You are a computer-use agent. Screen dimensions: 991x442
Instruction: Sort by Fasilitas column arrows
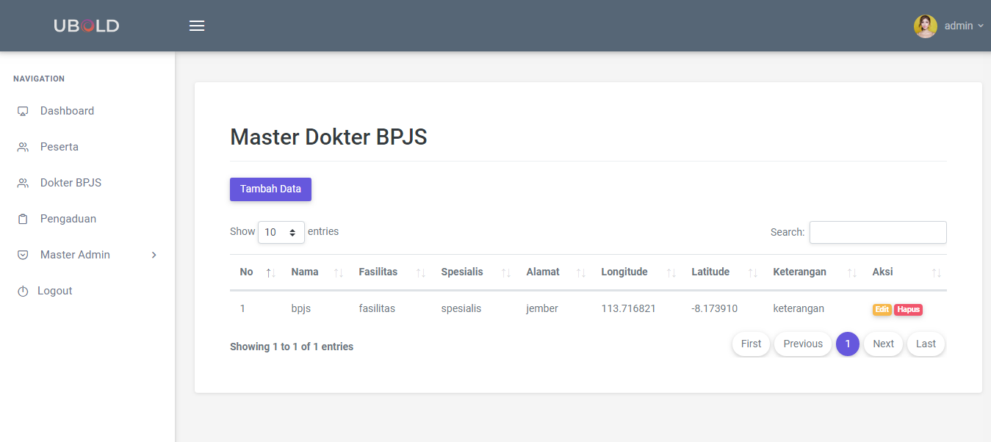click(x=421, y=272)
